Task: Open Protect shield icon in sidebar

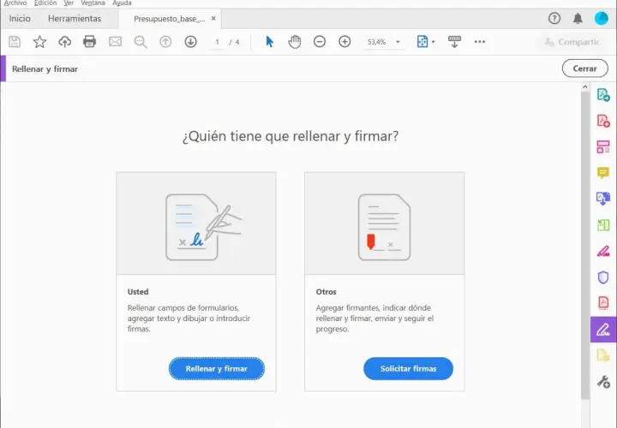Action: pyautogui.click(x=603, y=277)
